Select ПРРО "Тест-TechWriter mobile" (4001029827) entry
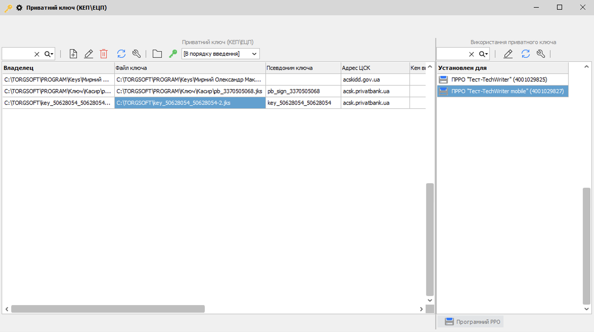 coord(503,91)
